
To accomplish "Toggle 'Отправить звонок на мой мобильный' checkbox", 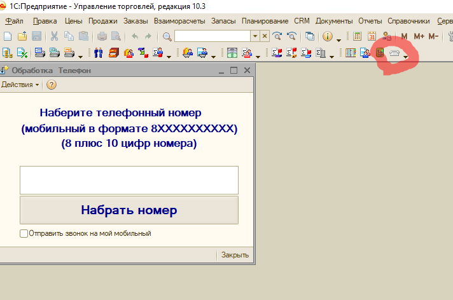I will [x=24, y=233].
